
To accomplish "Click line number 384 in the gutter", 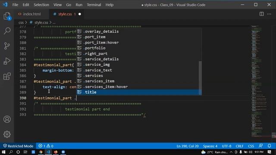I will click(23, 65).
